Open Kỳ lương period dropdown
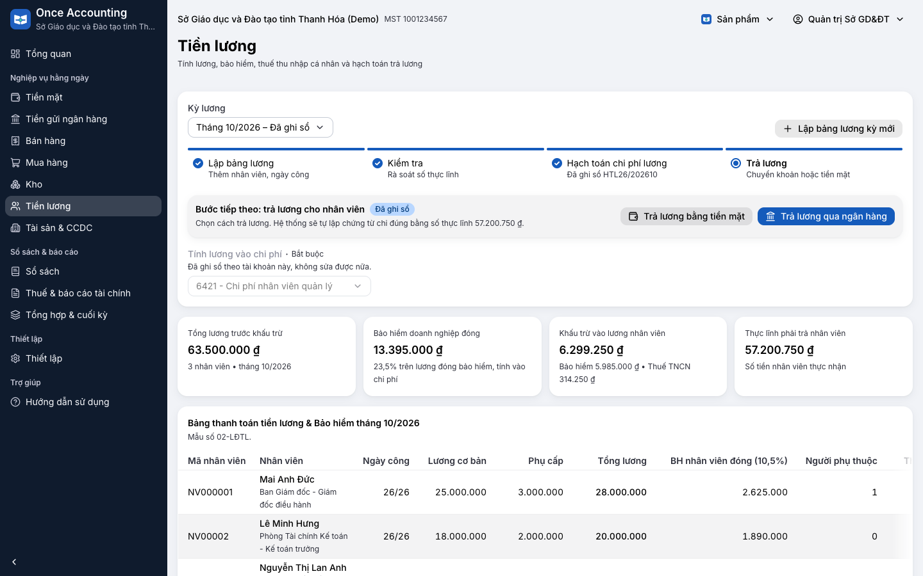Screen dimensions: 923x576 point(260,127)
